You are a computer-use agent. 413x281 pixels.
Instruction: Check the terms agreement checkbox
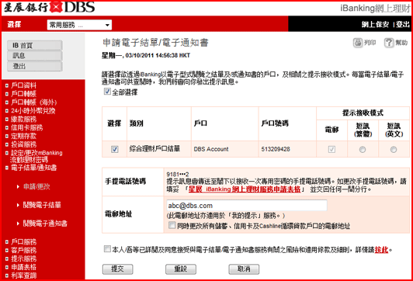pyautogui.click(x=107, y=248)
